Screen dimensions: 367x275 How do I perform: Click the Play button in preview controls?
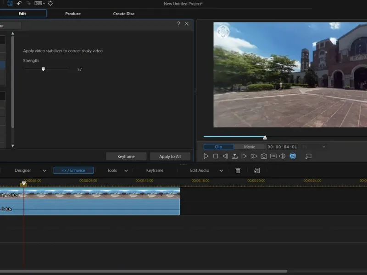206,156
